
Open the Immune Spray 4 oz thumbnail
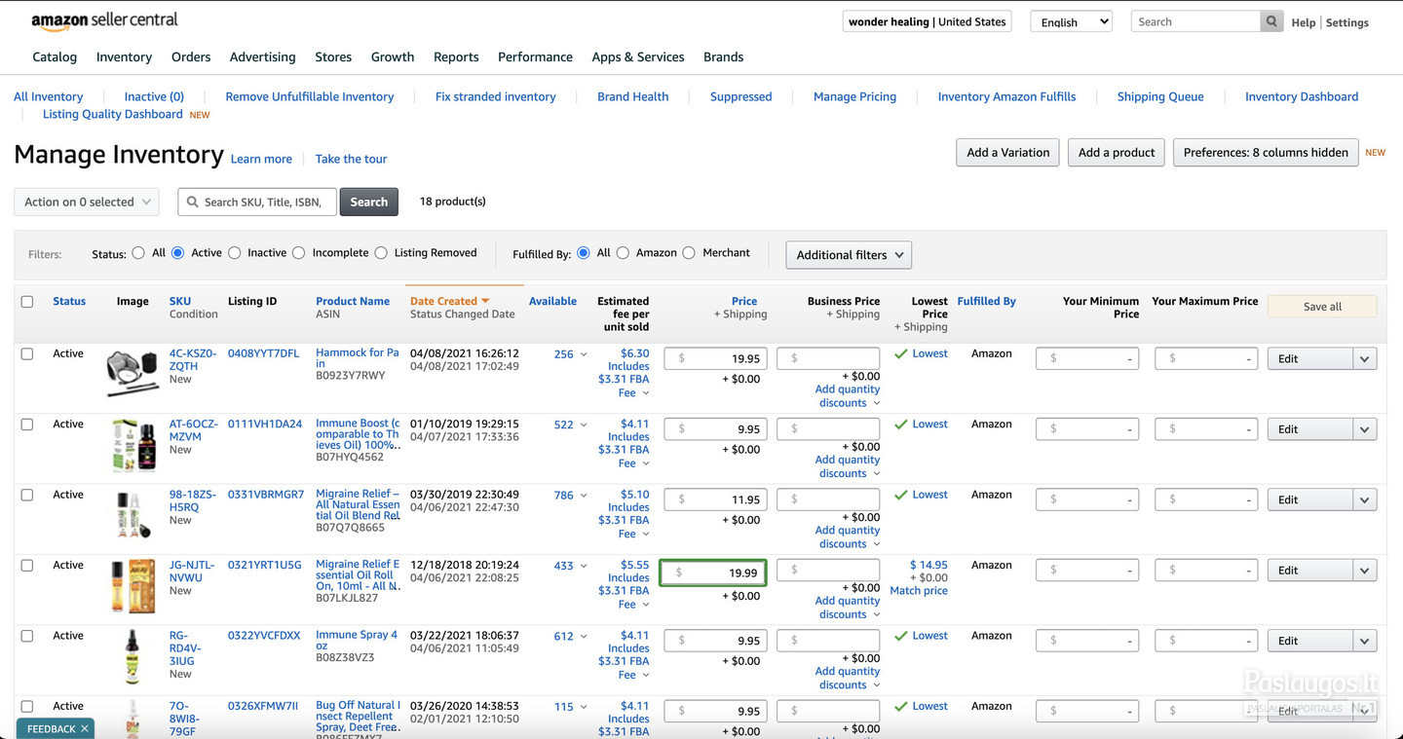[133, 656]
